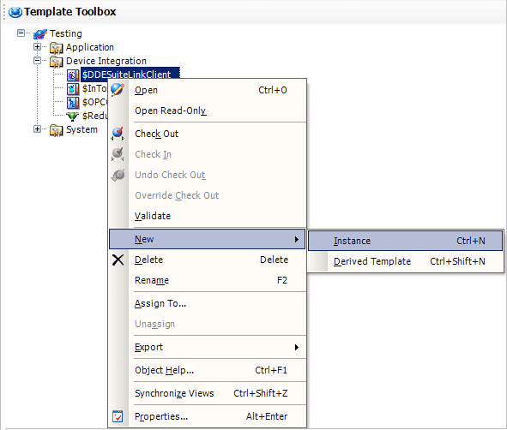Image resolution: width=507 pixels, height=430 pixels.
Task: Choose Instance from the New submenu
Action: [405, 241]
